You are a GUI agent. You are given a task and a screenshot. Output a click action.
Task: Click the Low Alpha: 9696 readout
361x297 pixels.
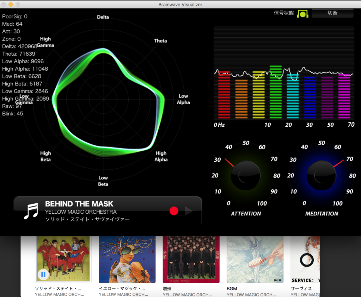[23, 61]
